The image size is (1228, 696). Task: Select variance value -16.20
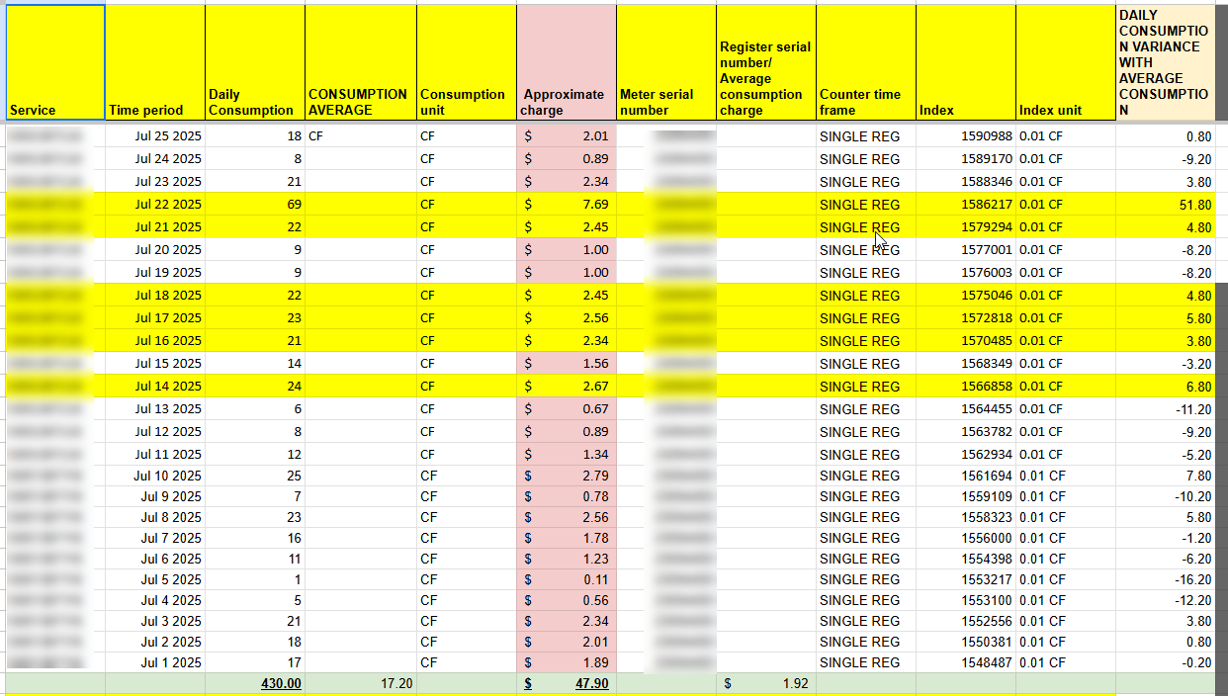(1165, 579)
